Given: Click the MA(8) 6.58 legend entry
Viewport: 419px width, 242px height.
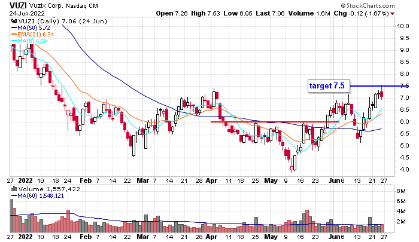Looking at the screenshot, I should tap(29, 41).
